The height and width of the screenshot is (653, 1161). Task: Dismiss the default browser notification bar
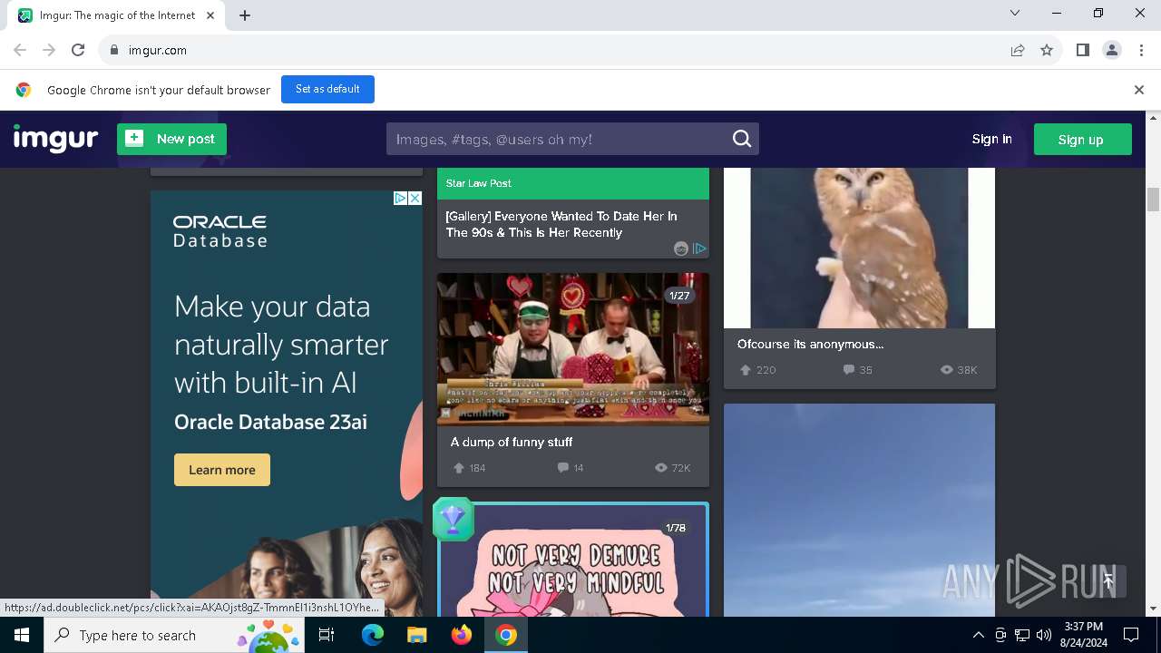click(x=1139, y=90)
